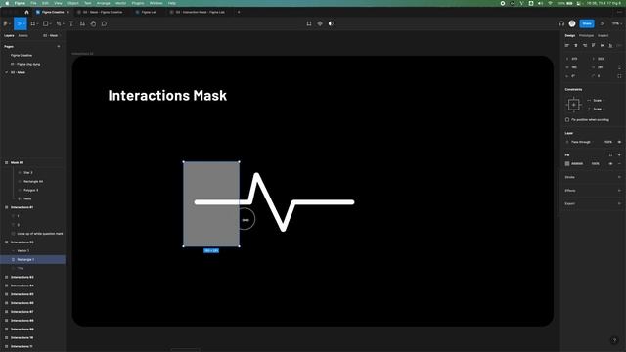Expand the Interactions #3 frame layer
This screenshot has height=352, width=626.
tap(6, 277)
